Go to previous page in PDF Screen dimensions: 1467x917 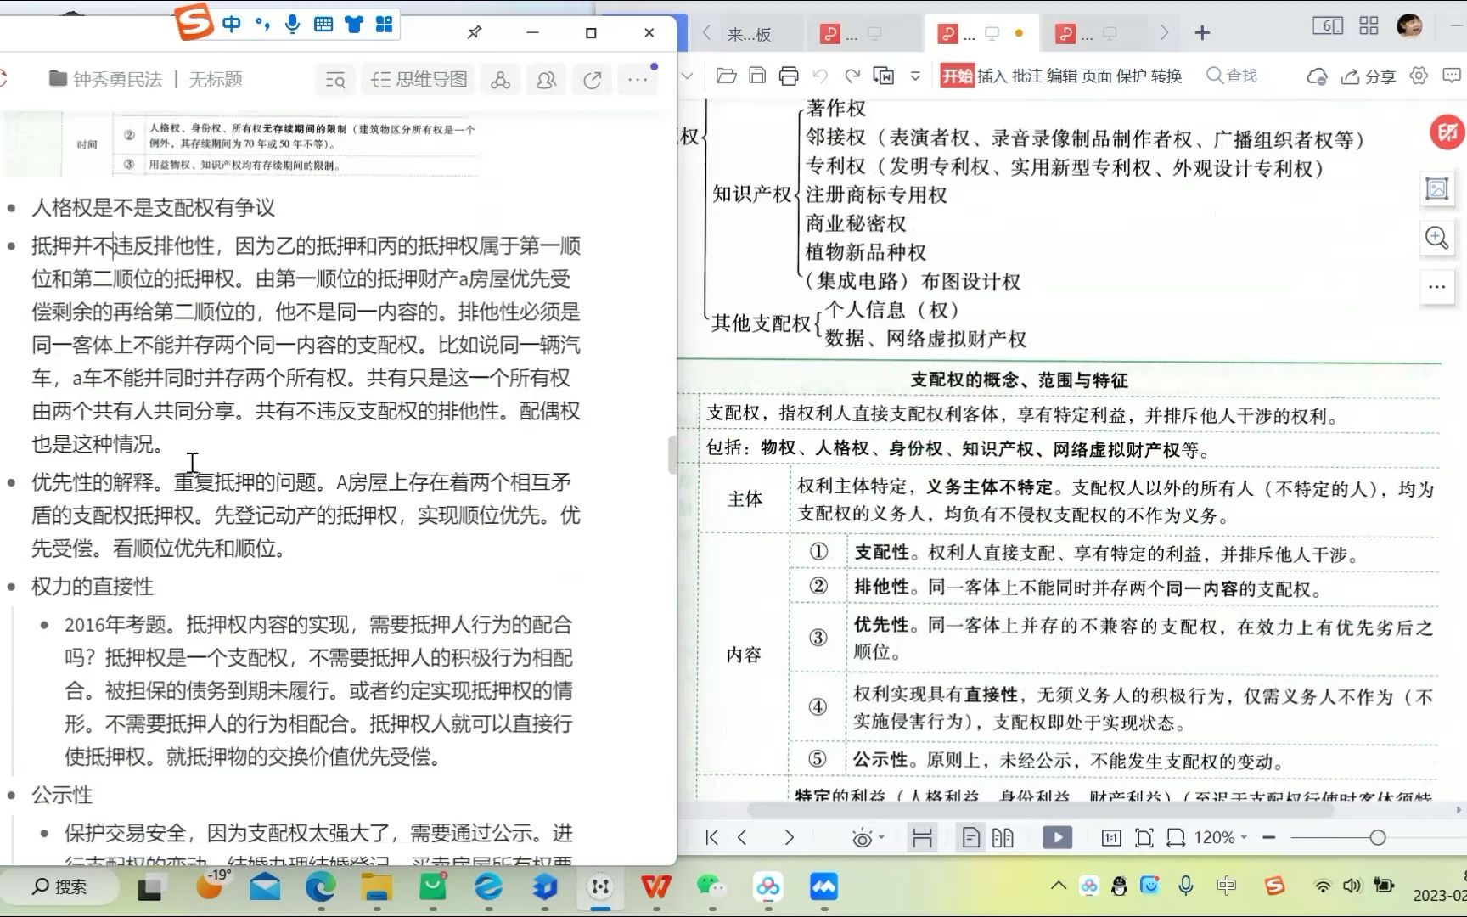tap(742, 838)
